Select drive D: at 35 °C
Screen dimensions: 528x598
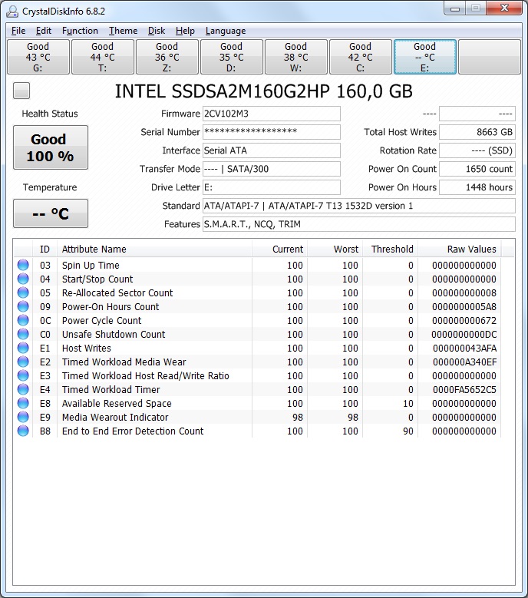point(232,57)
